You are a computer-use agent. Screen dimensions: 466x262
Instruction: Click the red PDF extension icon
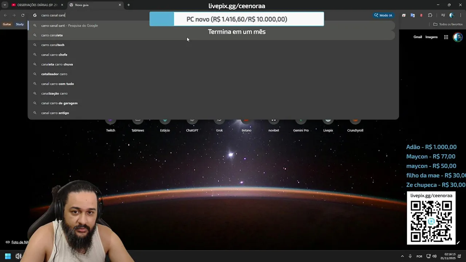[421, 15]
